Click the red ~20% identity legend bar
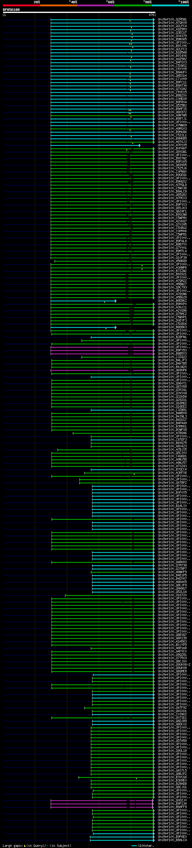 click(21, 5)
